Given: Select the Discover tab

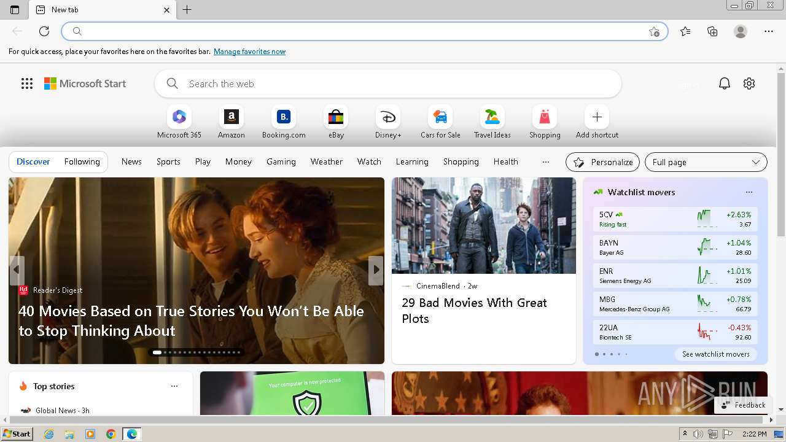Looking at the screenshot, I should point(33,161).
